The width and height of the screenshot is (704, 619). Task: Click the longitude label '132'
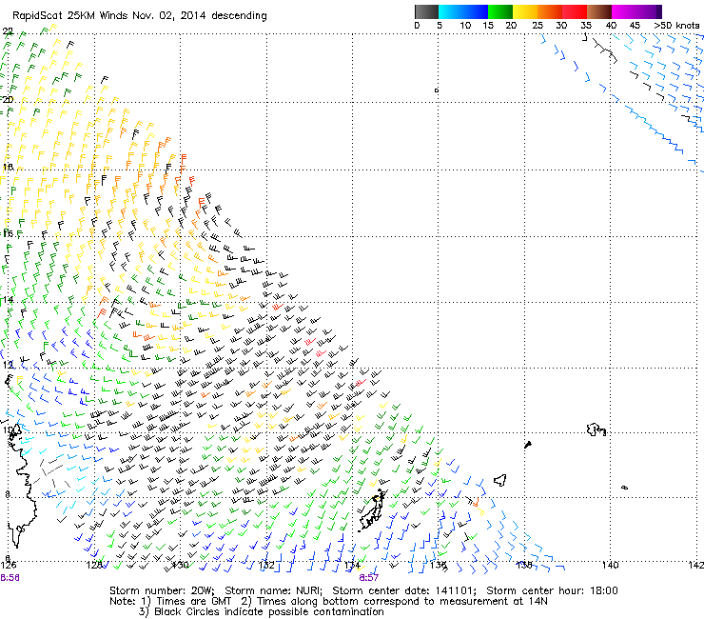pos(266,565)
